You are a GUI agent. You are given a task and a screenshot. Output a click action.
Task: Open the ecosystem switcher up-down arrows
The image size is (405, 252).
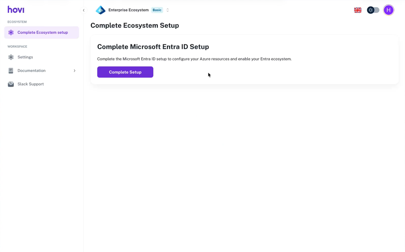(168, 10)
